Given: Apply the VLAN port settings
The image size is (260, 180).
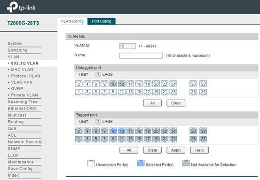Looking at the screenshot, I should point(176,150).
